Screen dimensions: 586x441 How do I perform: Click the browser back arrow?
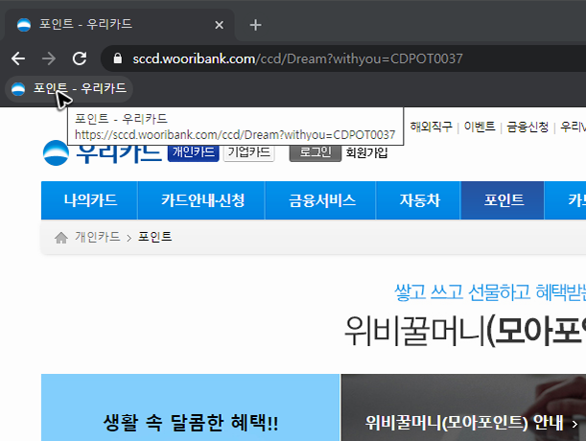click(18, 58)
